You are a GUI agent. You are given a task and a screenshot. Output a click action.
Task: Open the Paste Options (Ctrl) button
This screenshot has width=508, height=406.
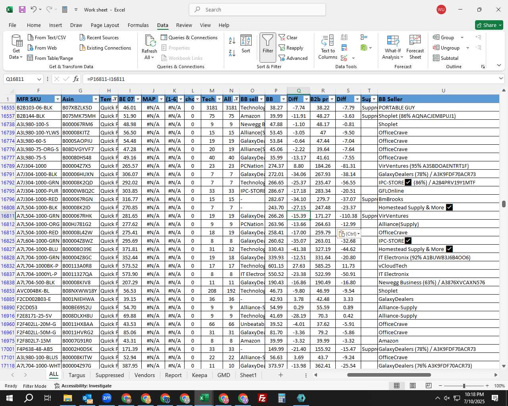[x=349, y=234]
